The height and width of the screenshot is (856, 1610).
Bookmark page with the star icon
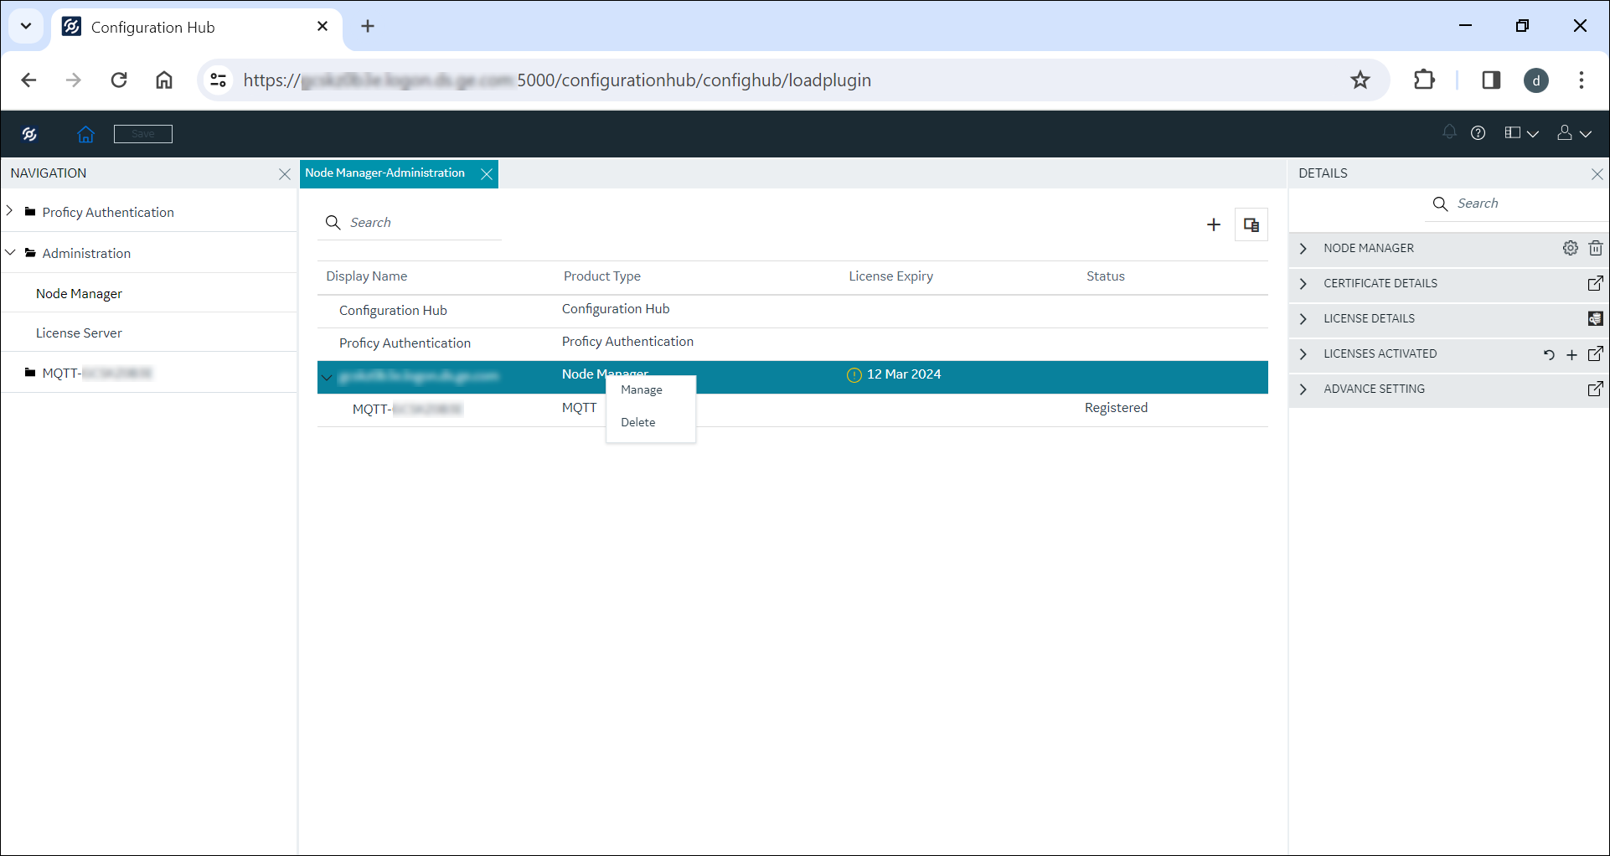click(1360, 80)
